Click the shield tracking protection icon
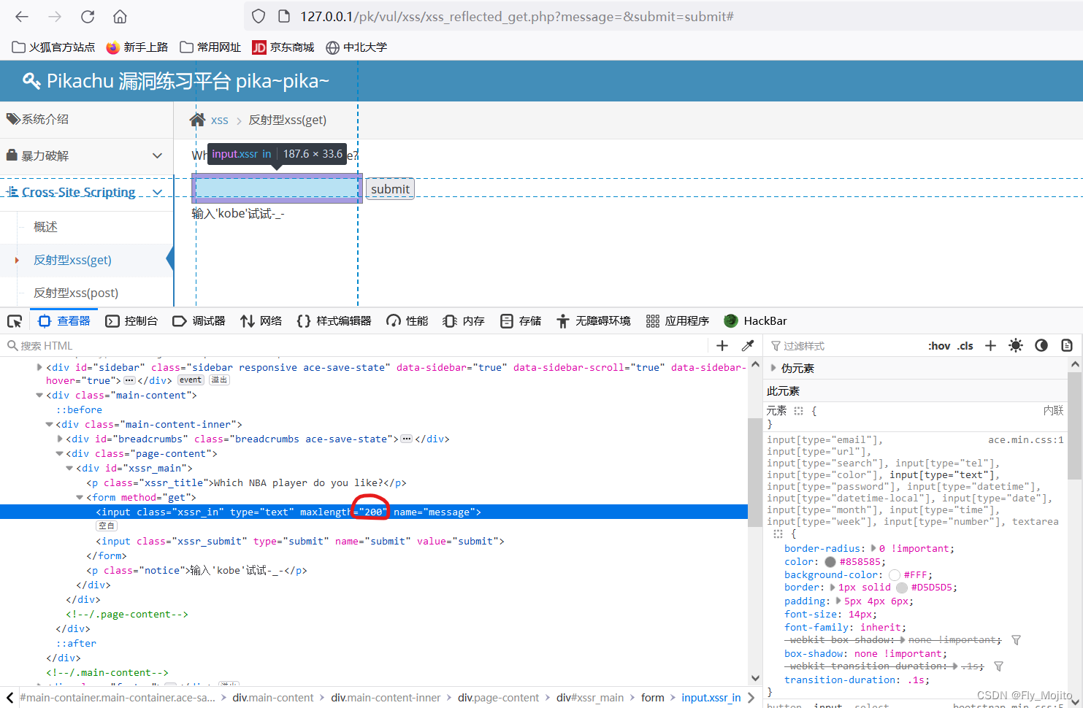 click(x=259, y=16)
